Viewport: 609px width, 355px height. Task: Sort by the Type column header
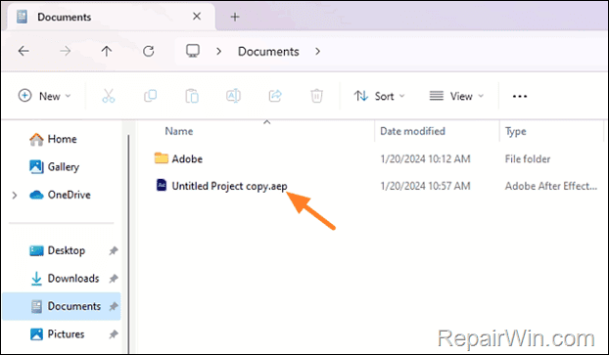pos(515,131)
